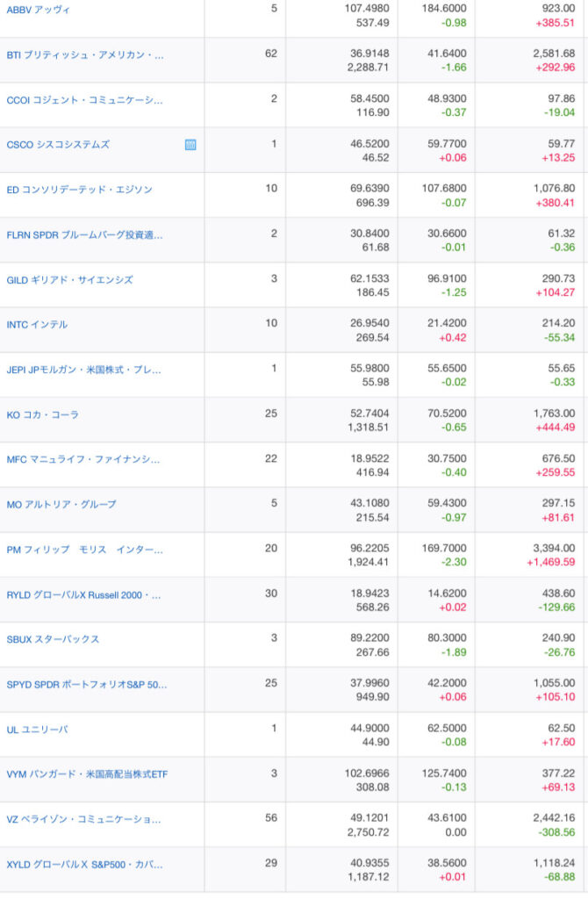Click KO gain +444.49

click(555, 428)
